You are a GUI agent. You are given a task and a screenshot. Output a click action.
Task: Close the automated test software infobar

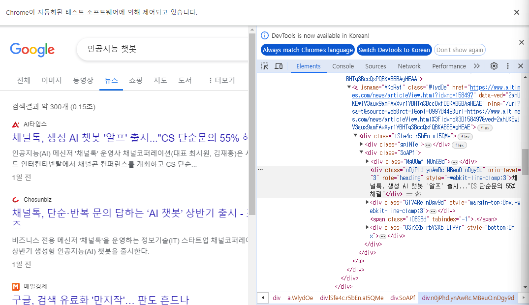pos(517,12)
